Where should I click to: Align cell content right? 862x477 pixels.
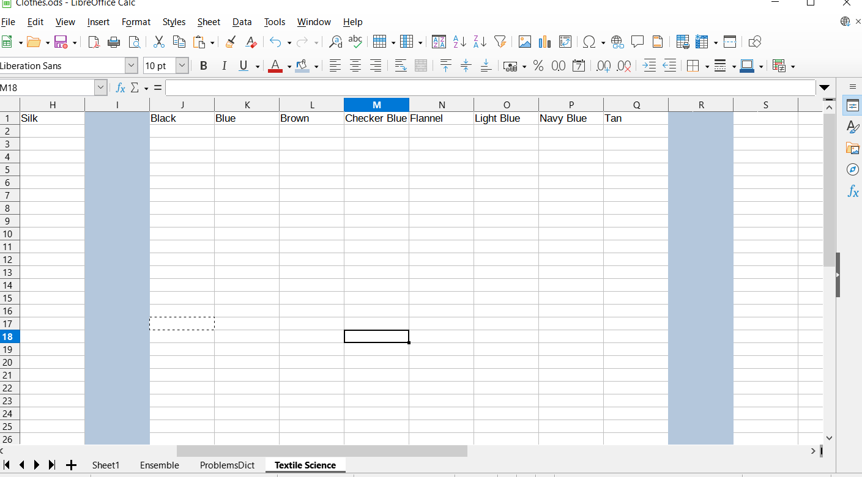(376, 66)
